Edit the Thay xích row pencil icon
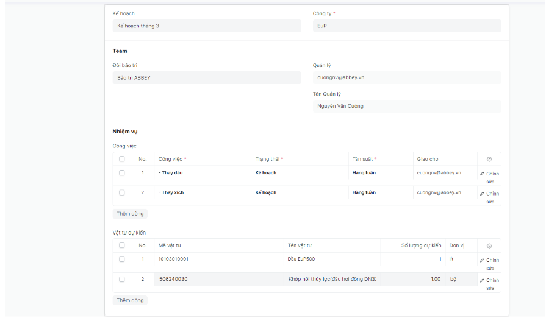546x321 pixels. coord(482,194)
